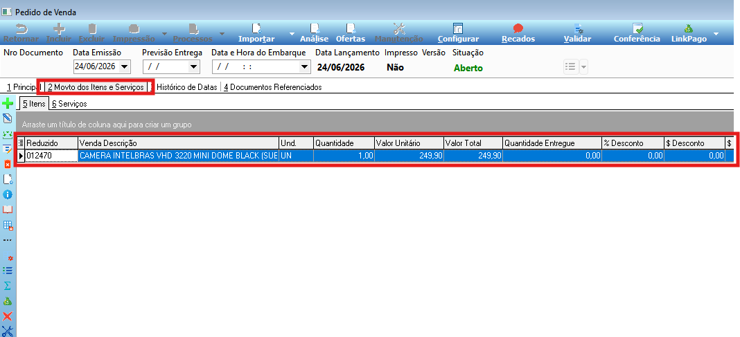Sort by the Valor Unitário column header

coord(409,143)
